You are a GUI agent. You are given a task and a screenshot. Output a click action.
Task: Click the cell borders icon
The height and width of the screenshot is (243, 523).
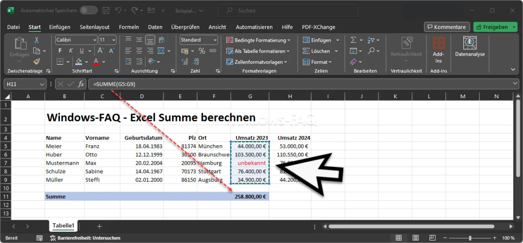click(x=60, y=62)
